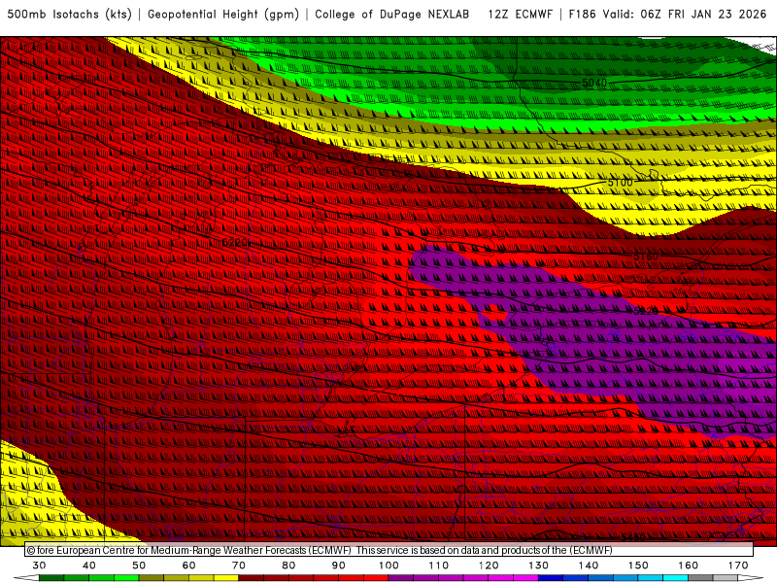This screenshot has width=777, height=583.
Task: Click the 110 value on the legend
Action: pyautogui.click(x=439, y=566)
